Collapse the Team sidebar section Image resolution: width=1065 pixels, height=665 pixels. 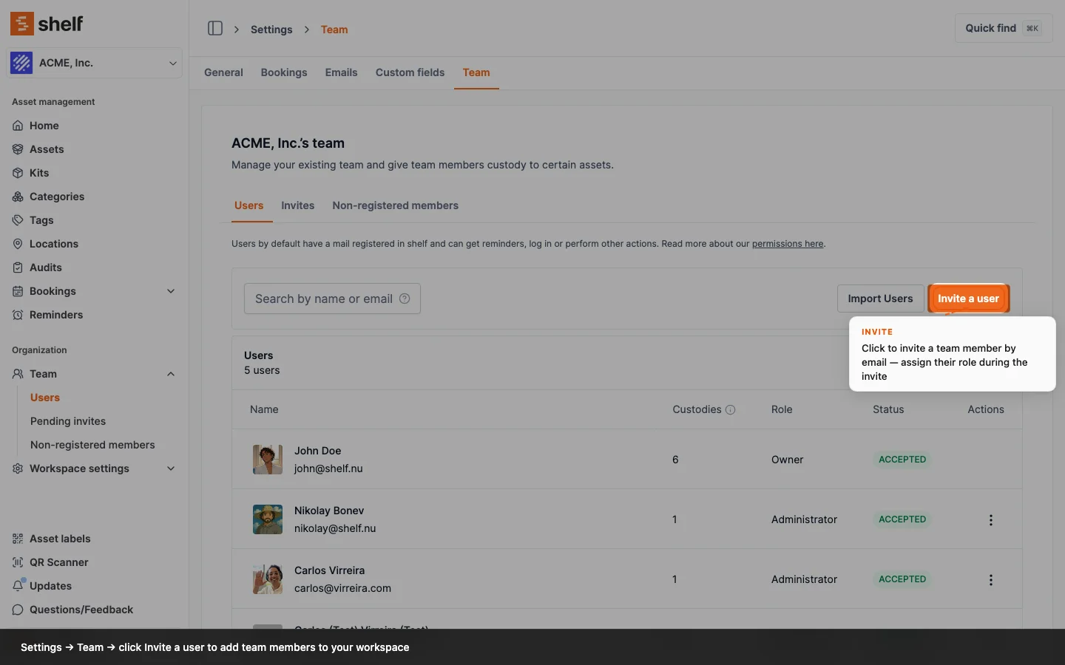click(x=171, y=374)
